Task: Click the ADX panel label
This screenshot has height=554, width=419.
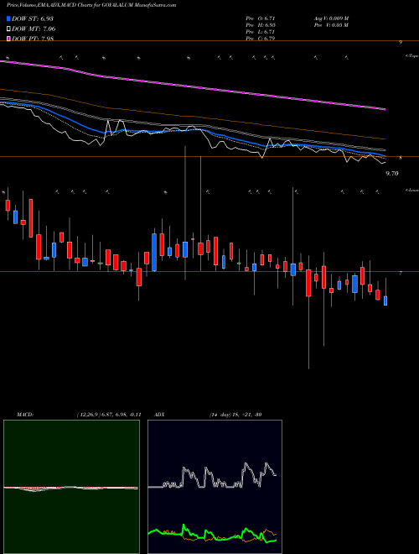Action: (159, 415)
